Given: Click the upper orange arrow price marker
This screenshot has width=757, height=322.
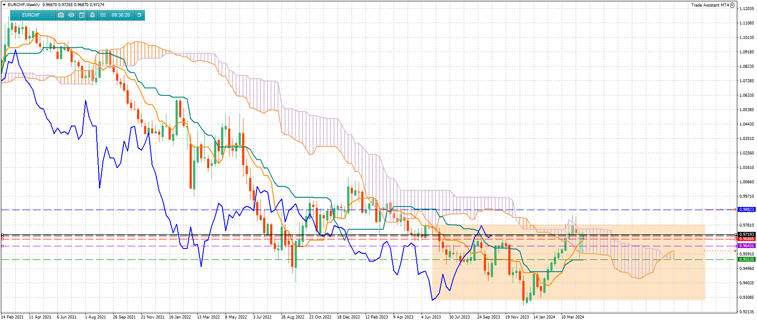Looking at the screenshot, I should (x=735, y=210).
